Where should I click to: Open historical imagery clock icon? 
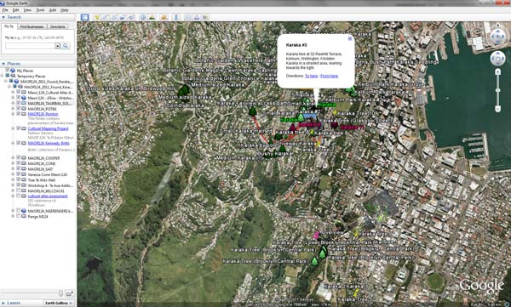click(x=143, y=17)
